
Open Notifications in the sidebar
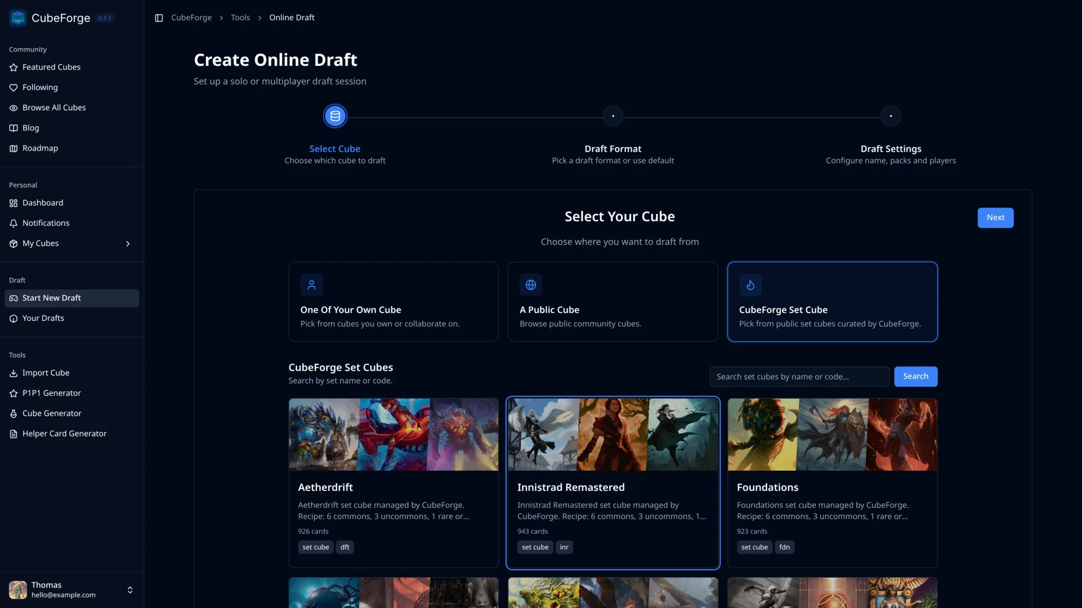coord(72,223)
